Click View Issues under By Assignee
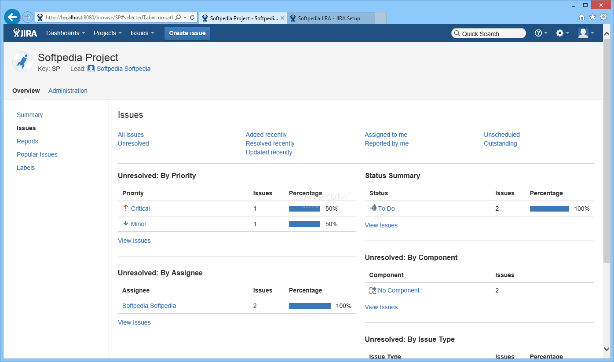The height and width of the screenshot is (362, 614). click(x=134, y=322)
